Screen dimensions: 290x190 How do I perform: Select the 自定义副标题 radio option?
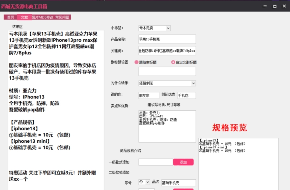(x=173, y=62)
